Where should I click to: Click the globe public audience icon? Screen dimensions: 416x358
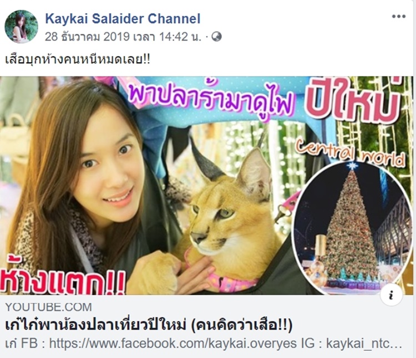pyautogui.click(x=216, y=37)
